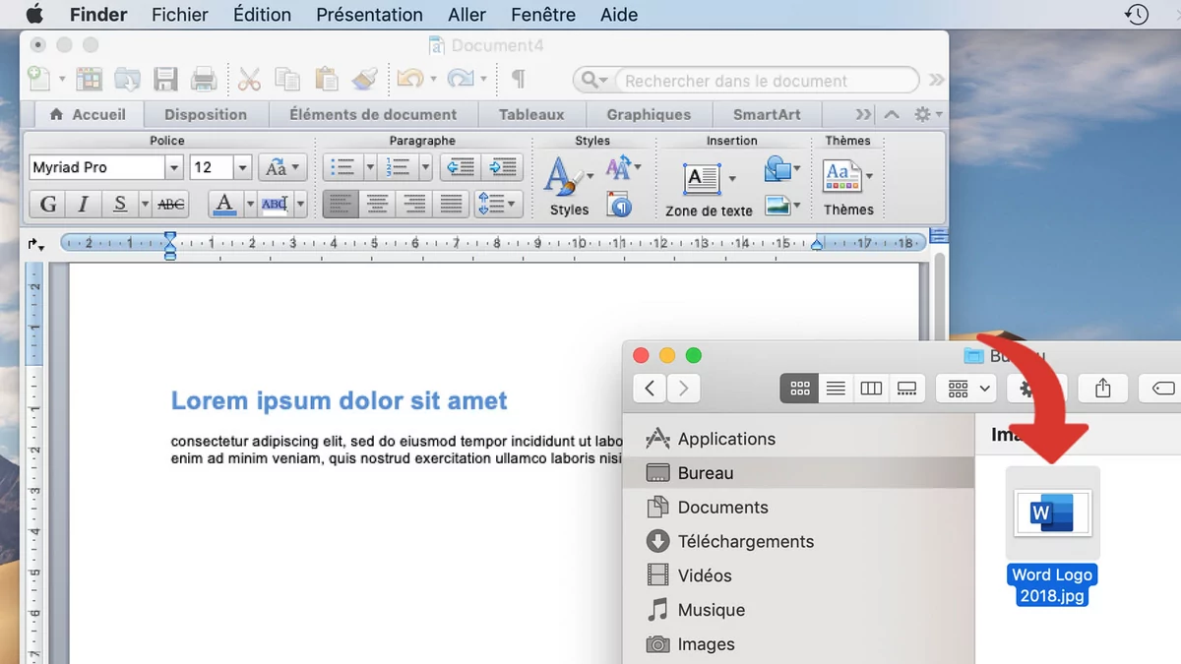Click the left indent marker on ruler
Screen dimensions: 1181x664
(170, 245)
